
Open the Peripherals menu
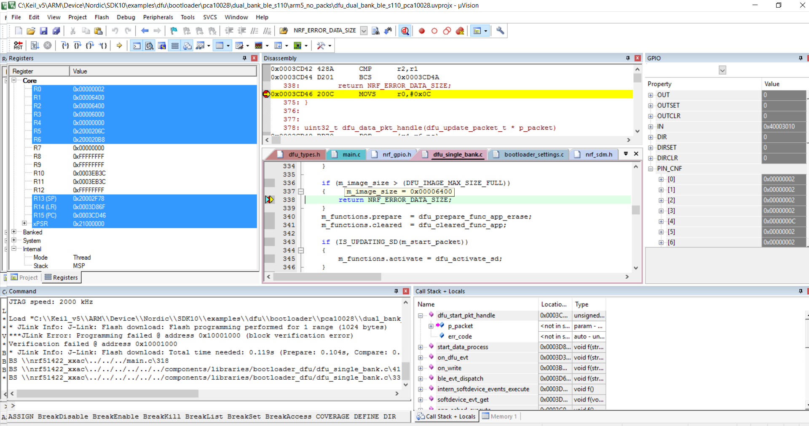(x=158, y=17)
